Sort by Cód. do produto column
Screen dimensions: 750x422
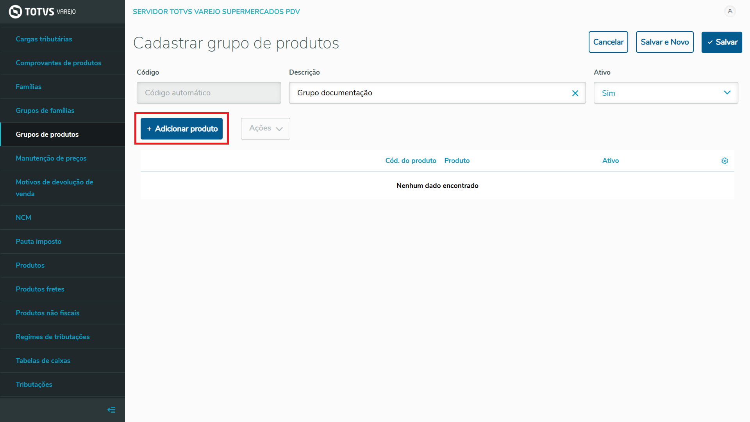[x=411, y=161]
